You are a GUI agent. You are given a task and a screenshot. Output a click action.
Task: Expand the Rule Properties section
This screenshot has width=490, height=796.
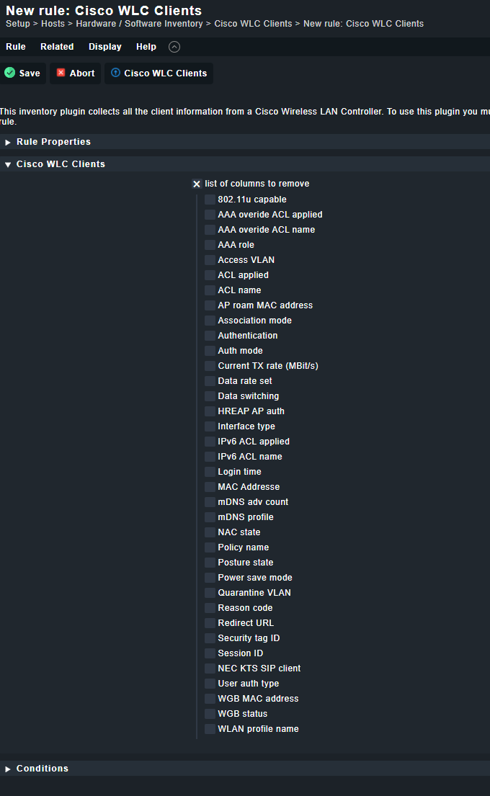tap(9, 142)
